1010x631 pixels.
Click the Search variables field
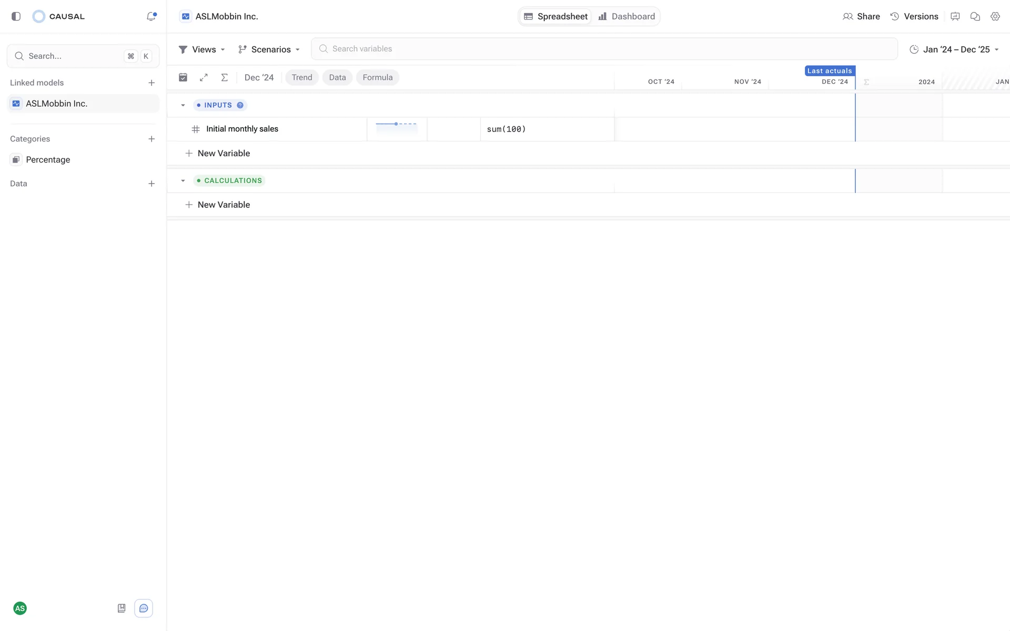click(604, 49)
